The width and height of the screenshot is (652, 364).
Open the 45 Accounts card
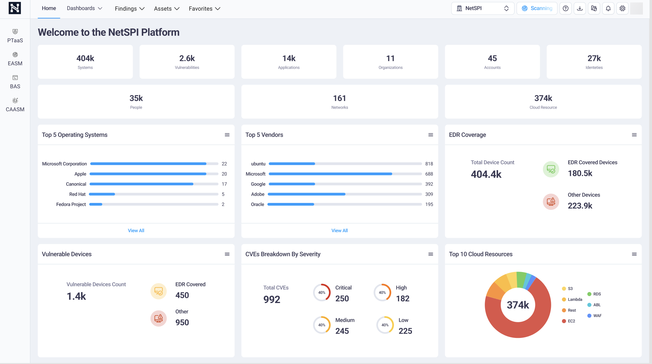click(492, 62)
